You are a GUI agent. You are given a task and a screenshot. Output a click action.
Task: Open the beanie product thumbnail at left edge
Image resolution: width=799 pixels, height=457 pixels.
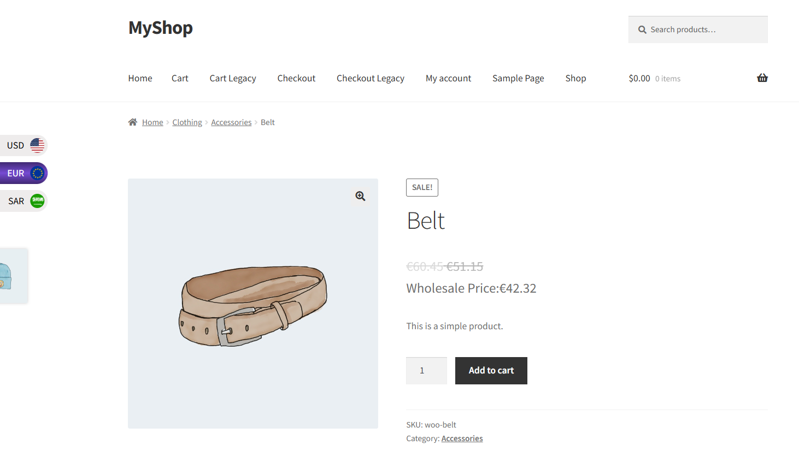14,276
